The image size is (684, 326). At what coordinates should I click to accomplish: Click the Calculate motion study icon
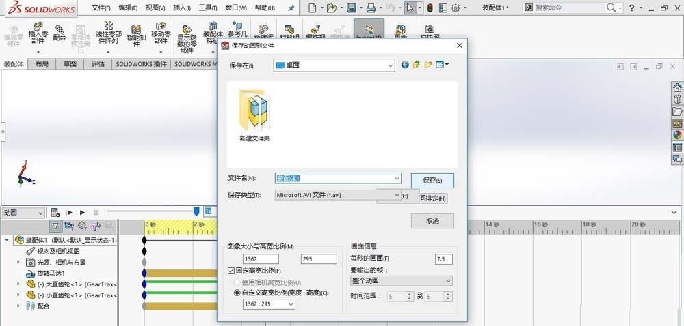55,213
